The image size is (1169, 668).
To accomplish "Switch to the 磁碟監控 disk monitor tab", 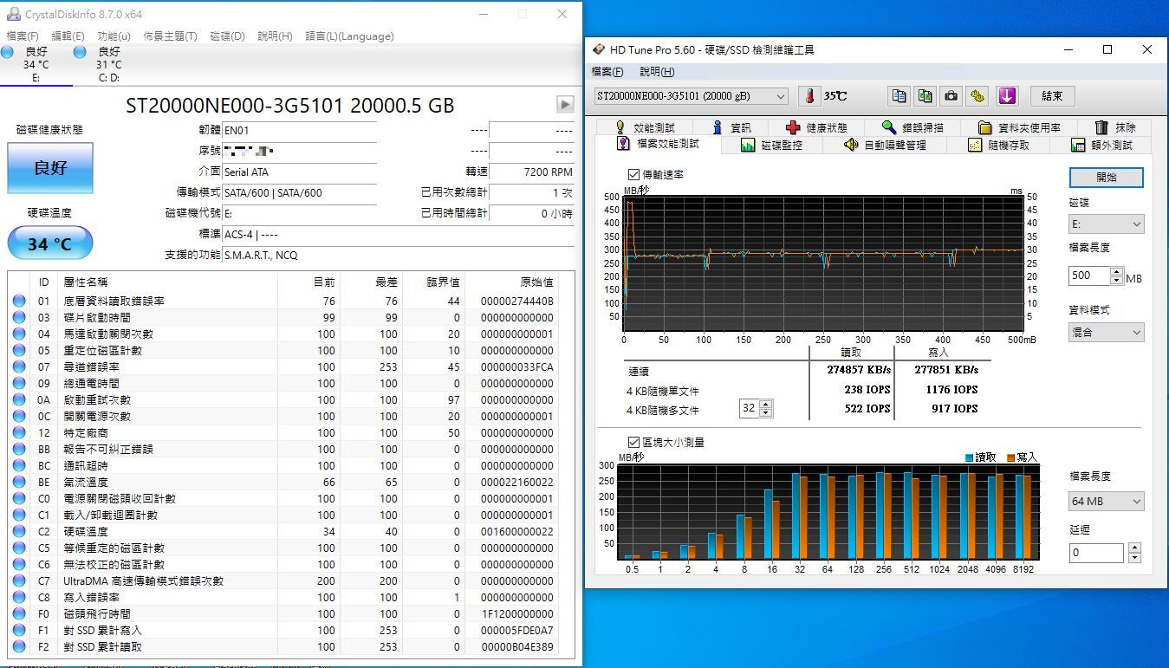I will point(771,145).
